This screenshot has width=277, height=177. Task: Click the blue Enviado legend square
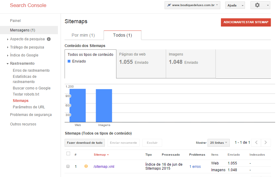pos(69,61)
